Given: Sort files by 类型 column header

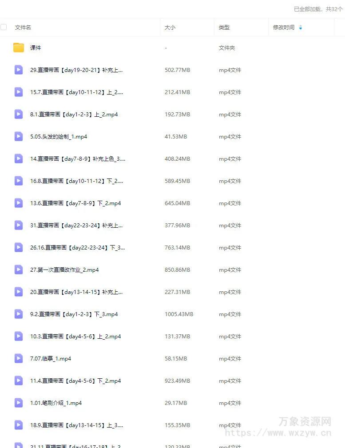Looking at the screenshot, I should point(224,28).
